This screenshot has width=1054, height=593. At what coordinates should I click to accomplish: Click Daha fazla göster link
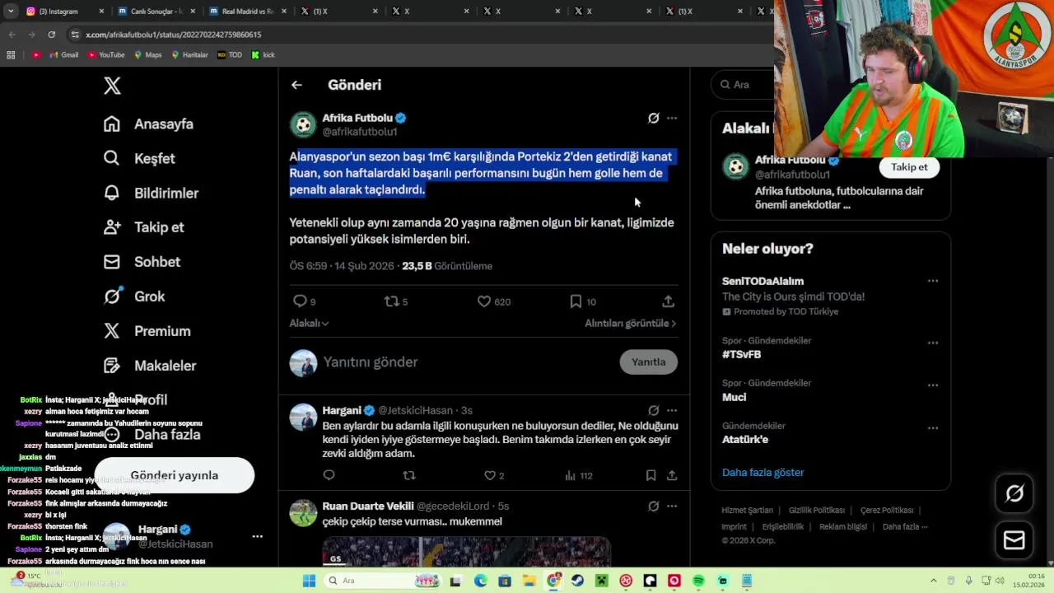point(763,473)
